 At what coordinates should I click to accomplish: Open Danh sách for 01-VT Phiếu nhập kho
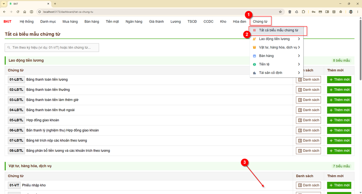point(308,185)
